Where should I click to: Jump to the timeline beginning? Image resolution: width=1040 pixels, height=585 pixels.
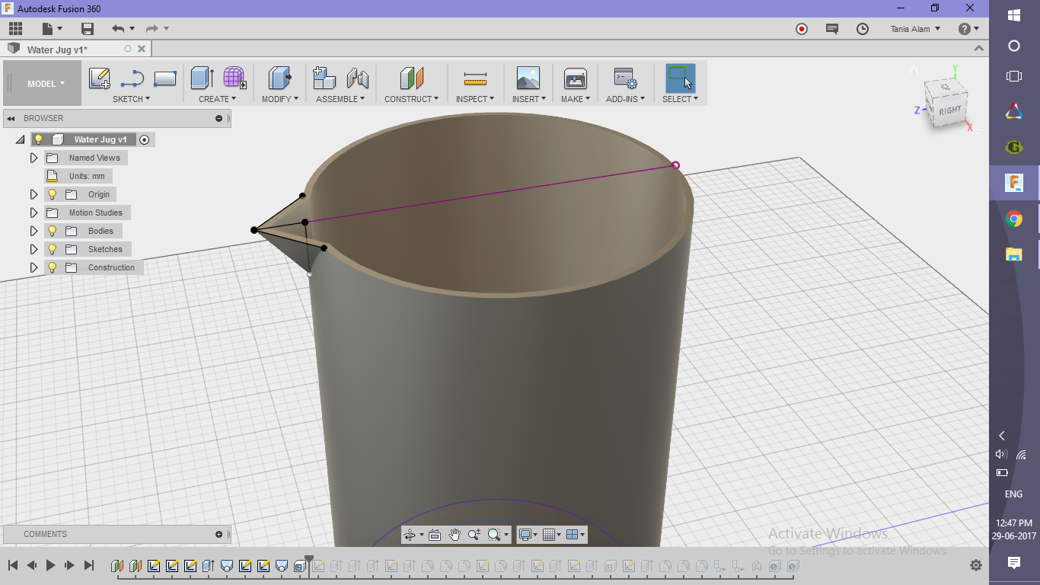13,565
